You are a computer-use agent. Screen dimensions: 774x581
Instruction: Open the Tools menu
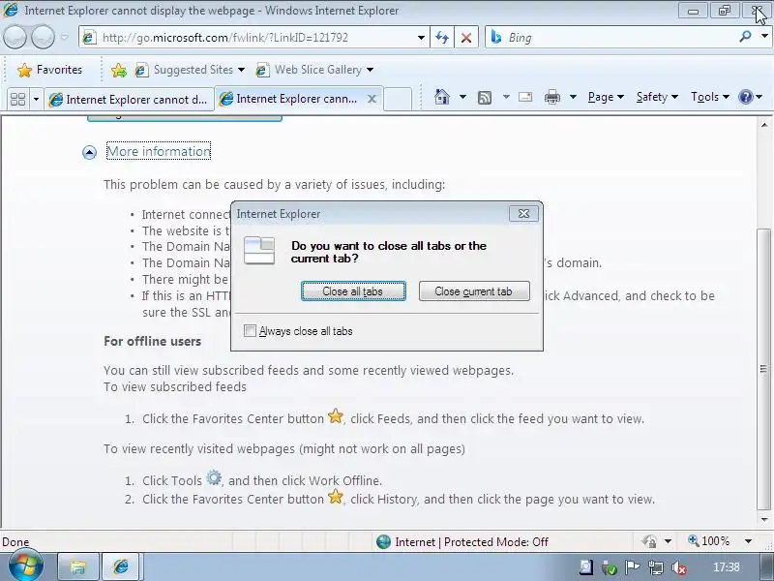point(710,97)
